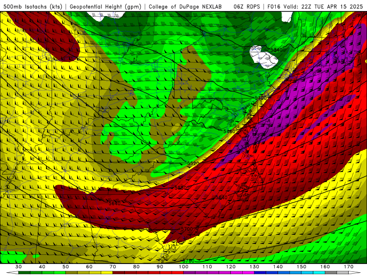Click the dark maroon swatch starting at 70
The height and width of the screenshot is (275, 367).
point(119,273)
